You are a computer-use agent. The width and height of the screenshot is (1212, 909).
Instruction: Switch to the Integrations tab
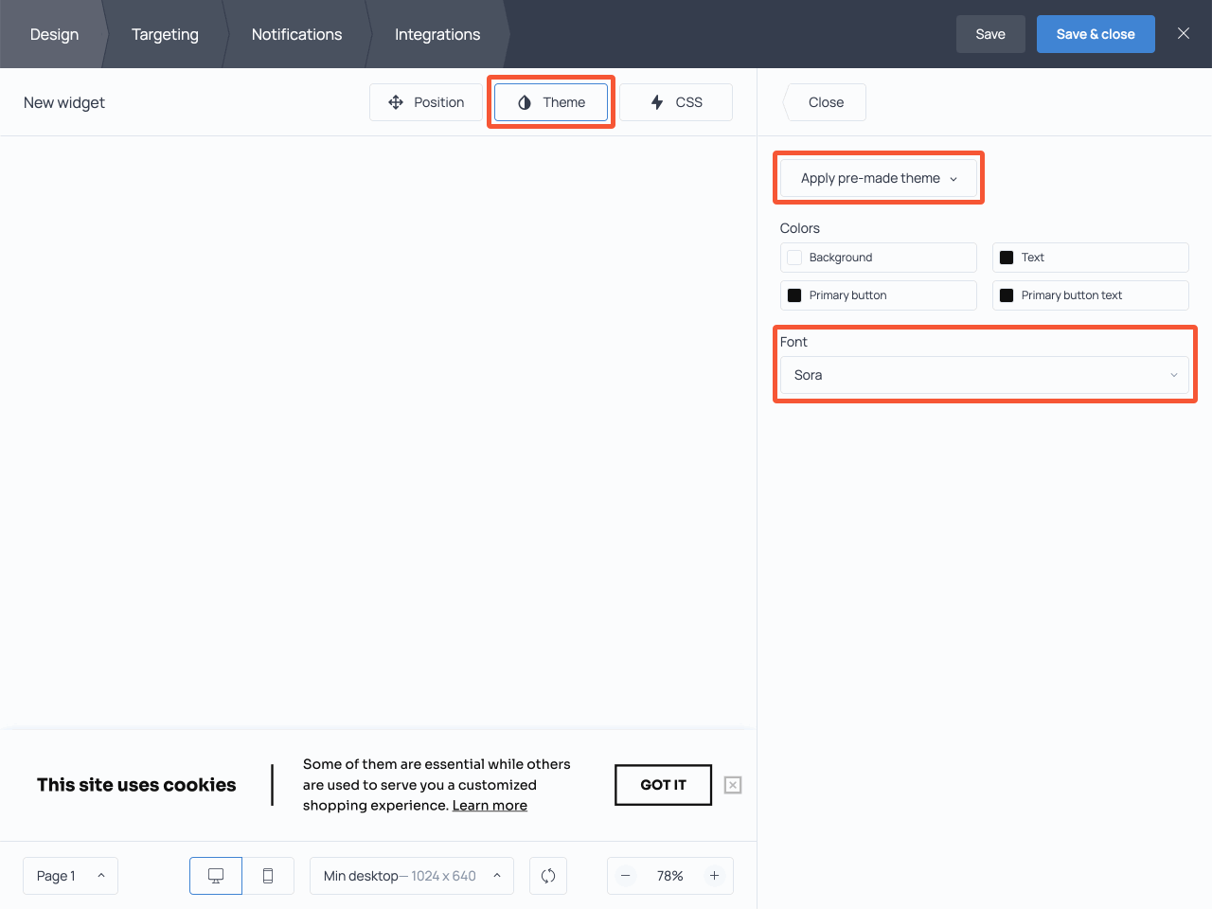pyautogui.click(x=437, y=34)
